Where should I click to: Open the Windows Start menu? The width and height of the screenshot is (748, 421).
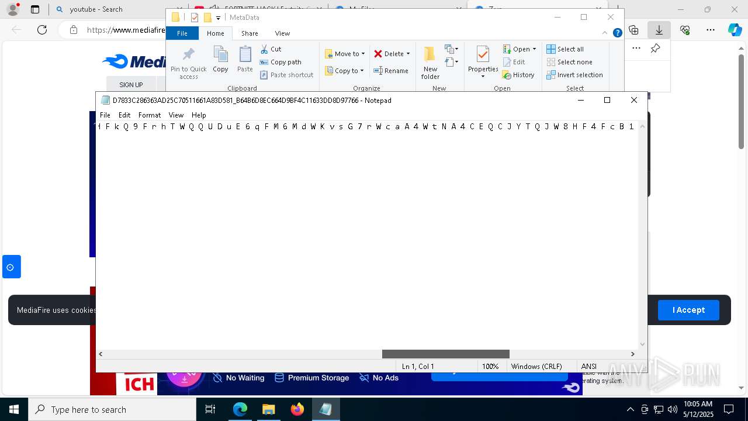tap(13, 409)
